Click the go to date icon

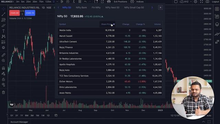56,115
